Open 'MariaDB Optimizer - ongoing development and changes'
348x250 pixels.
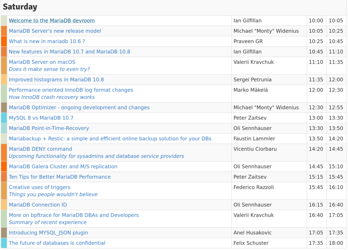[79, 108]
